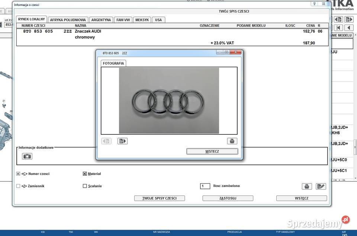This screenshot has width=357, height=236.
Task: Select the USA tab
Action: [x=158, y=20]
